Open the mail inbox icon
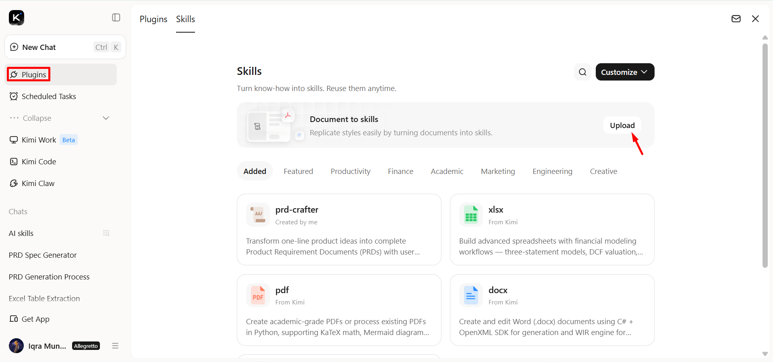Screen dimensions: 773x362 pyautogui.click(x=736, y=19)
